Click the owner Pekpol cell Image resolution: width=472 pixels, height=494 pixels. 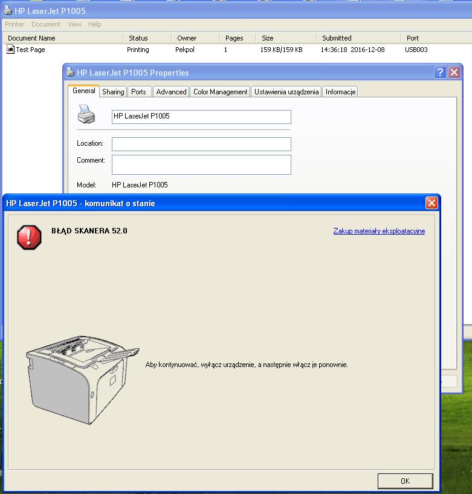(185, 50)
